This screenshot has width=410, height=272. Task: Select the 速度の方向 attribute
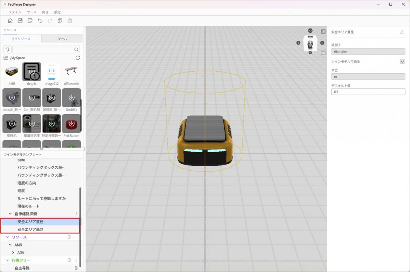point(27,183)
